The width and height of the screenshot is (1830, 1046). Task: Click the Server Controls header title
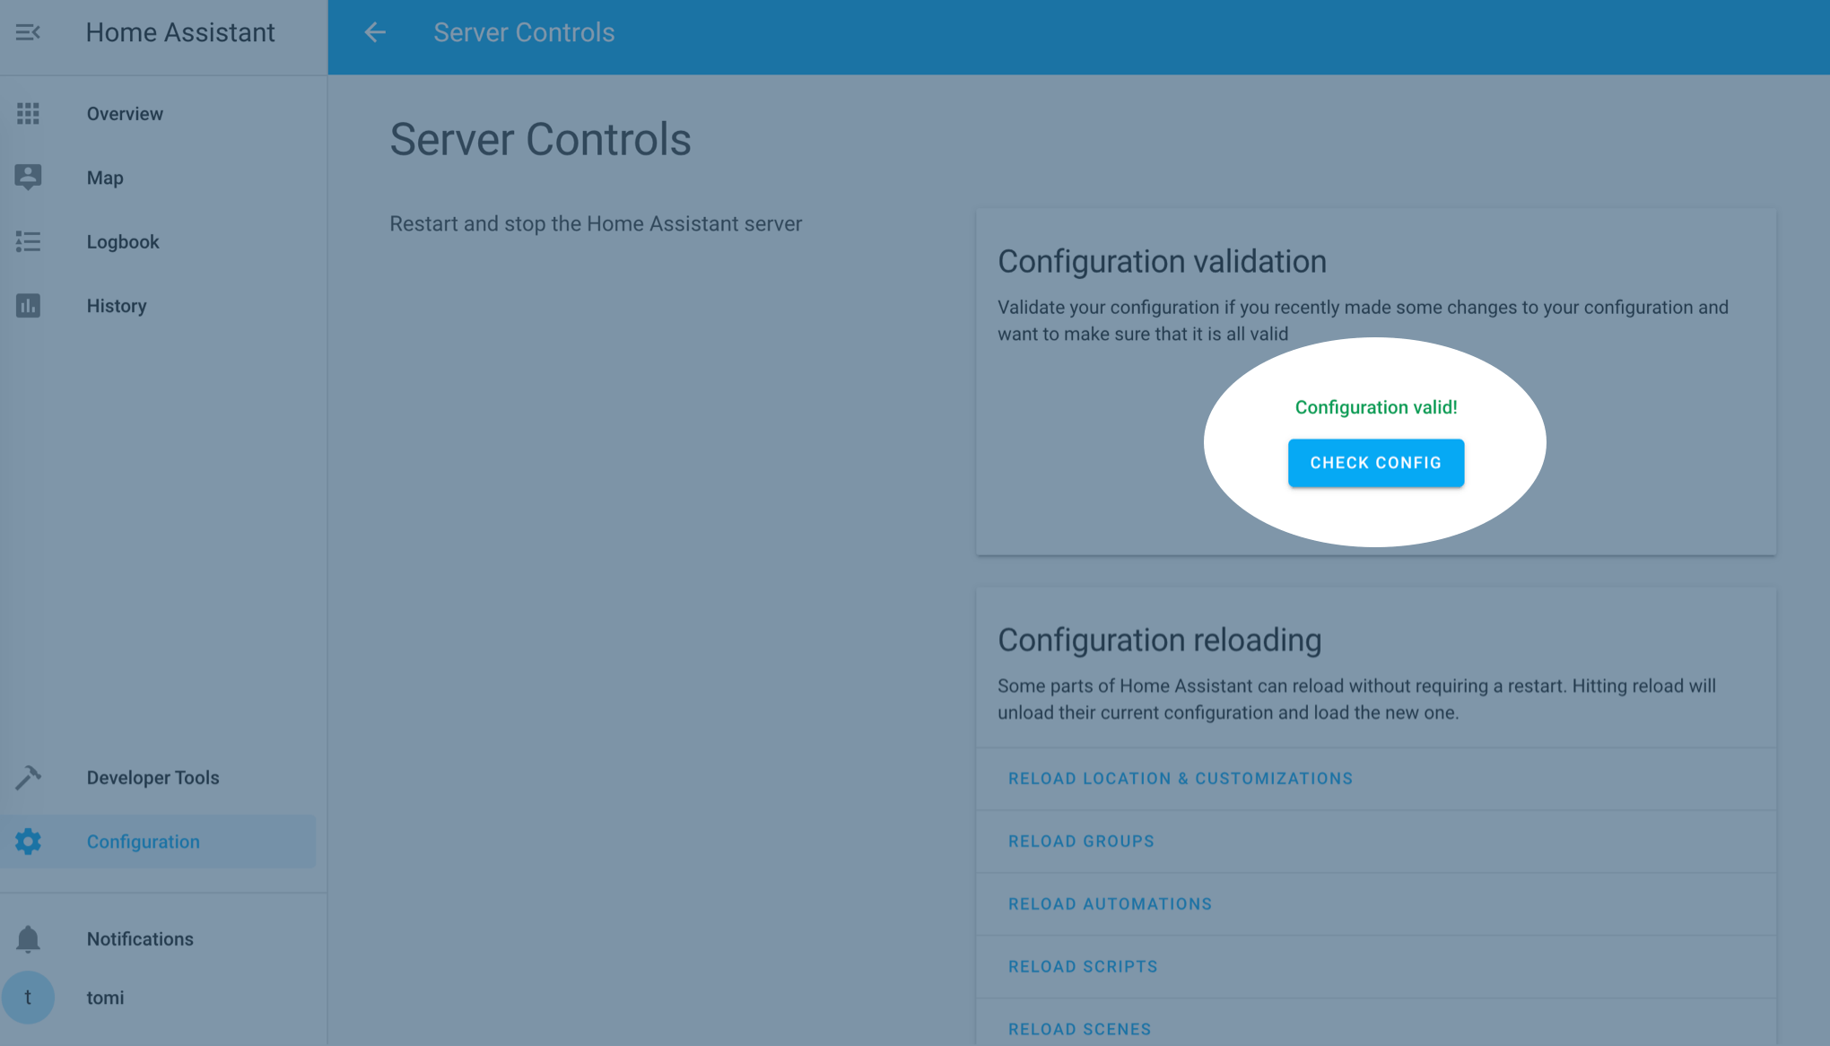(x=523, y=32)
